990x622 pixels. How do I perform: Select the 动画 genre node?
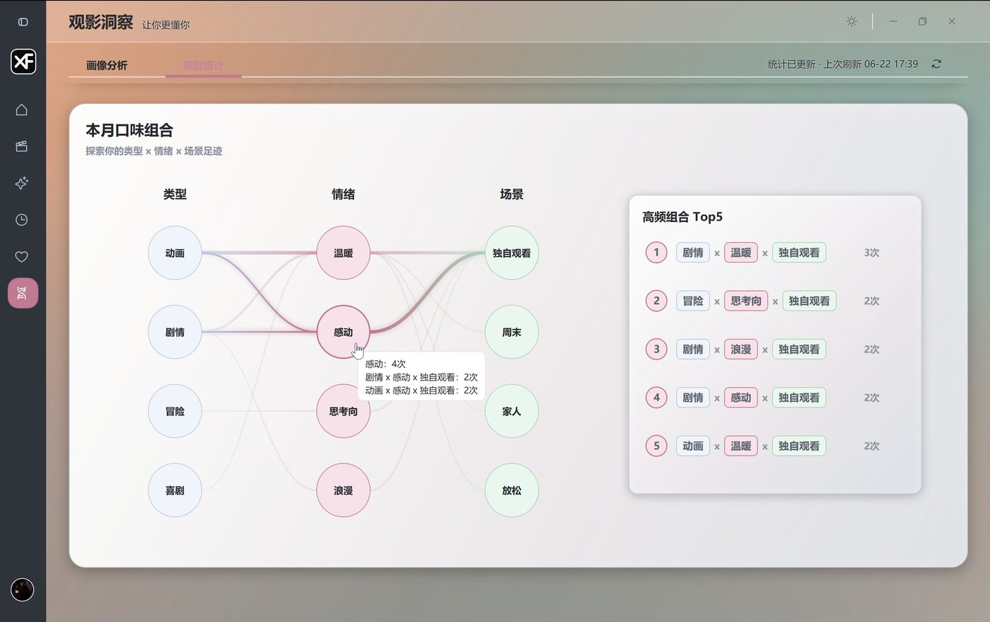[175, 253]
